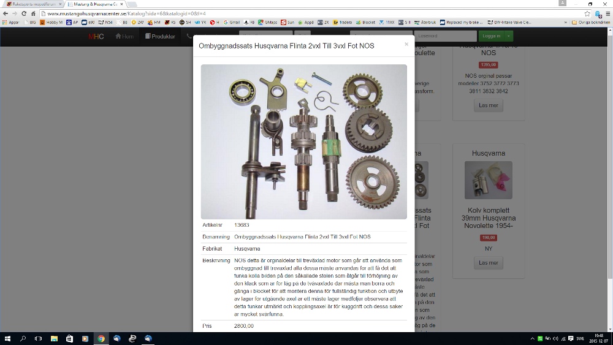The image size is (613, 345).
Task: Open Internet Explorer from the taskbar
Action: click(x=132, y=339)
